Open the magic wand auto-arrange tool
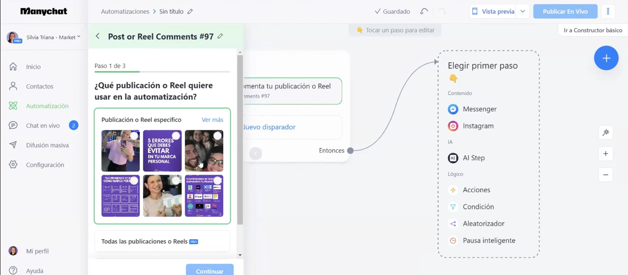This screenshot has width=628, height=275. pyautogui.click(x=605, y=132)
